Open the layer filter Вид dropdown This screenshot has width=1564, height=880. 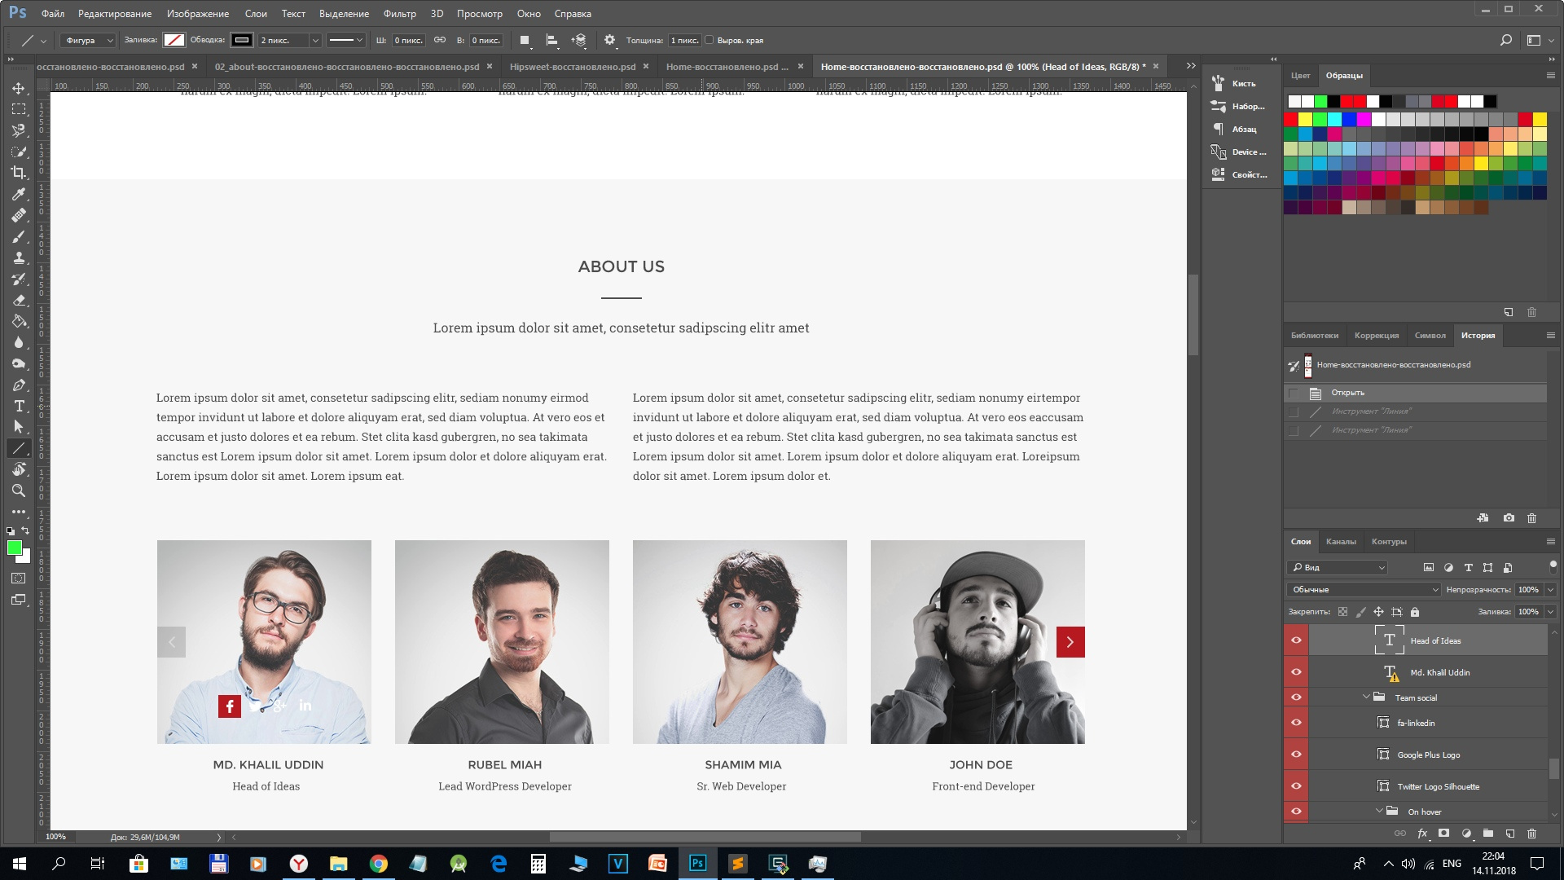coord(1338,567)
